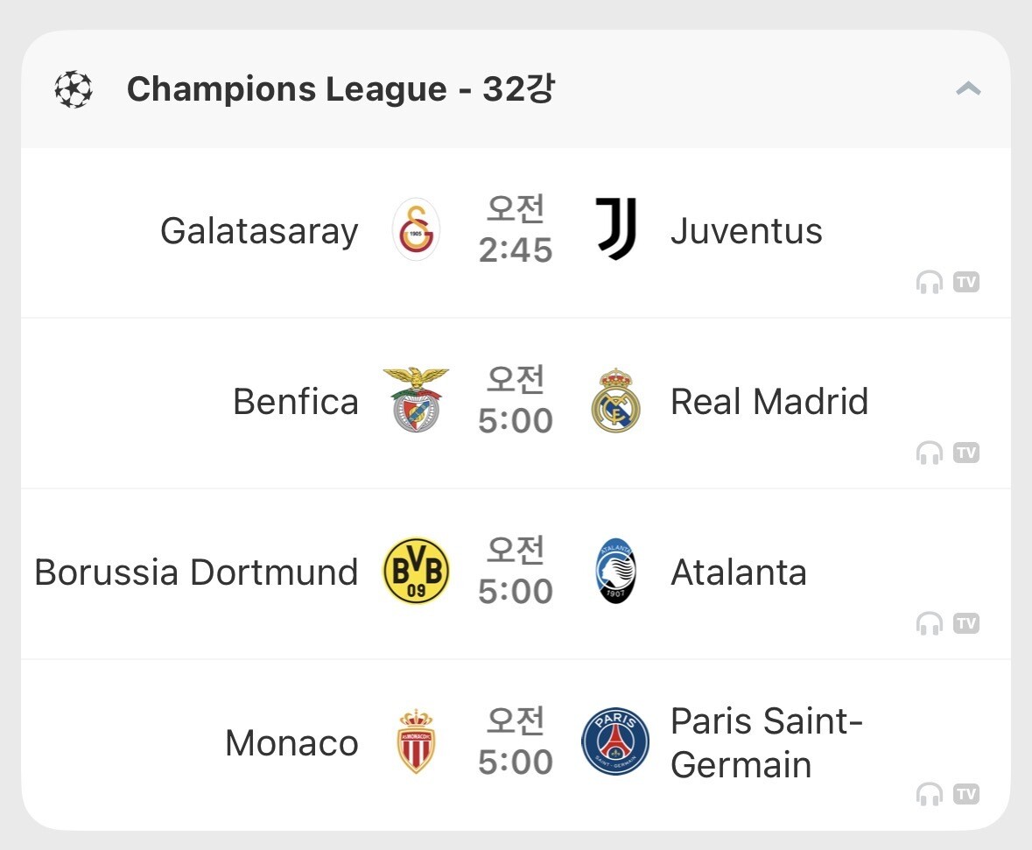The image size is (1032, 850).
Task: Click the Champions League ball icon
Action: coord(73,89)
